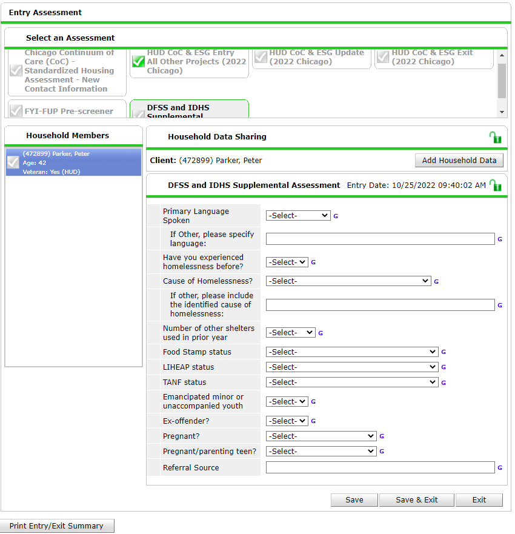The image size is (515, 534).
Task: Click the G icon next to Ex-offender
Action: pos(313,421)
